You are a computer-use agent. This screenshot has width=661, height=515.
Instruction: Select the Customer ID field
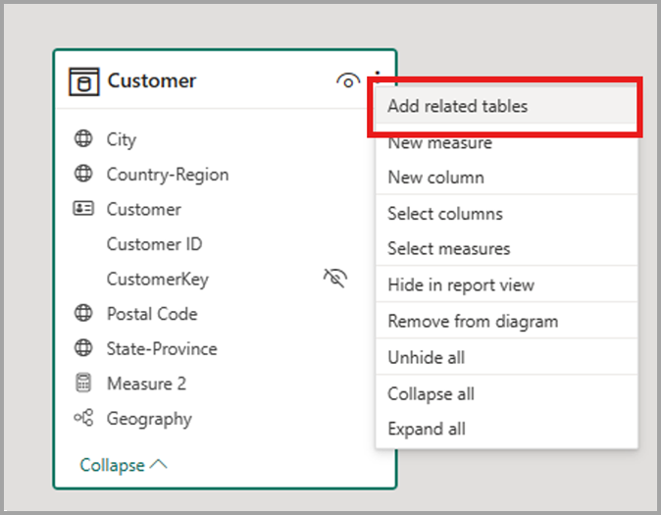click(154, 244)
